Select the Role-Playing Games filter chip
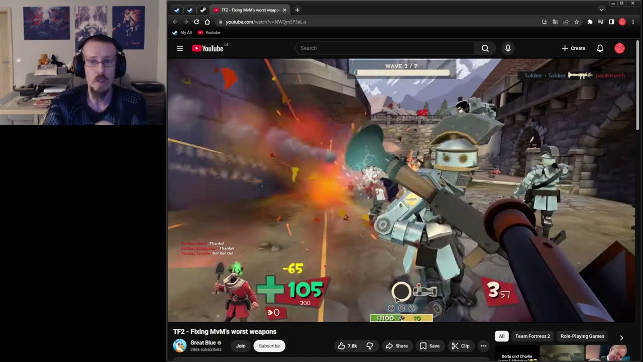This screenshot has height=362, width=643. [x=582, y=336]
